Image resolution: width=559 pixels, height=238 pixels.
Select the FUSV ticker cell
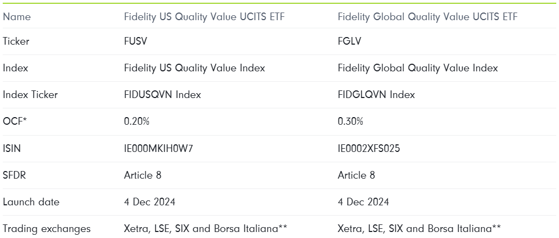[136, 41]
